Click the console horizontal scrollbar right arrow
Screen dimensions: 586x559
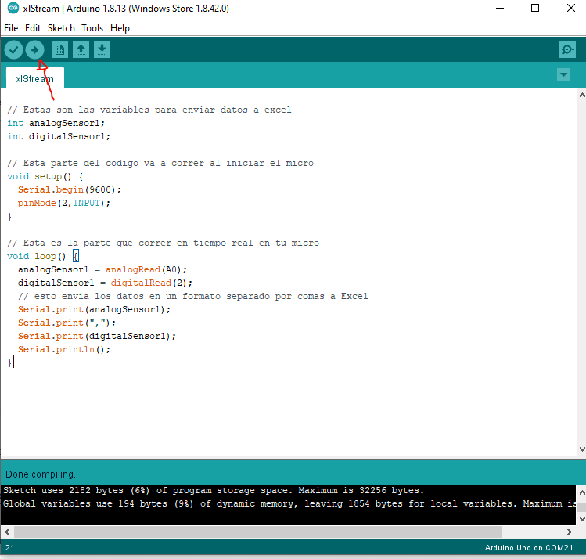point(570,532)
